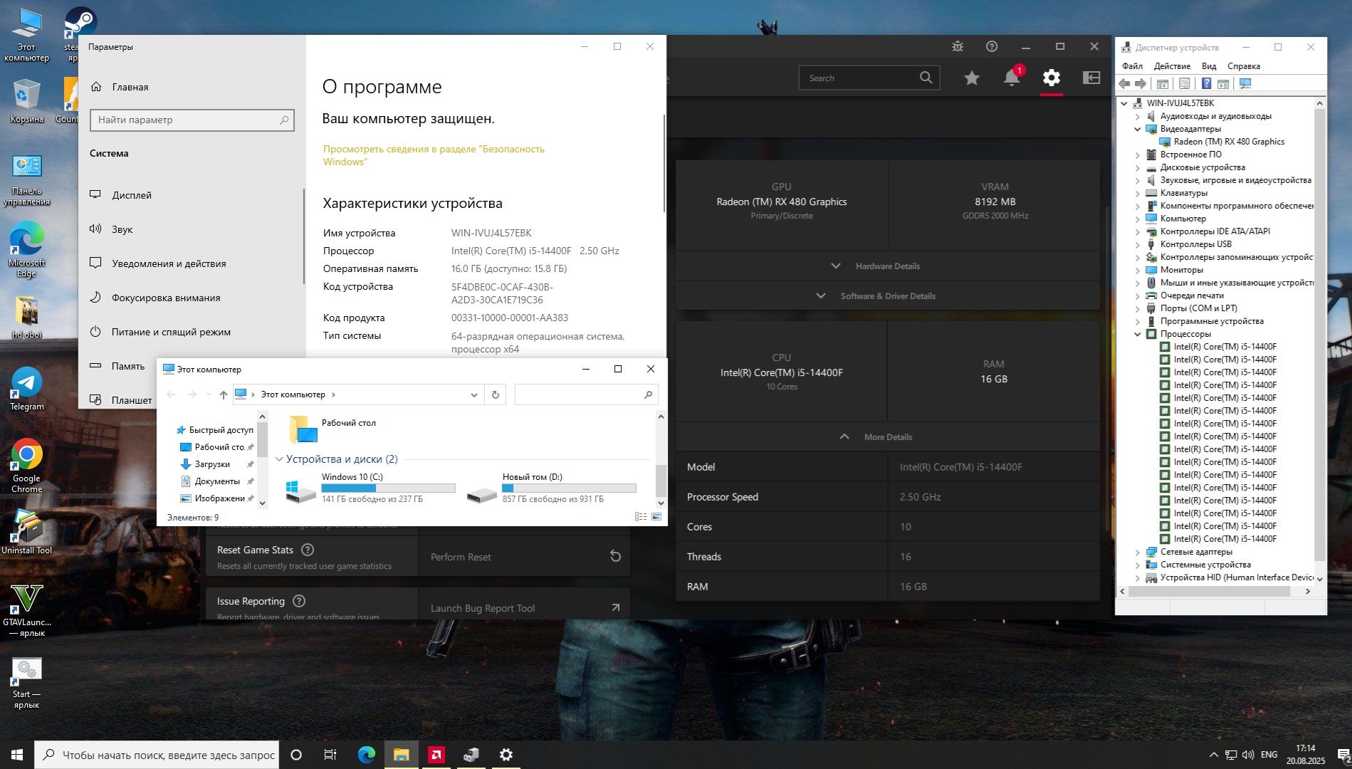The height and width of the screenshot is (769, 1352).
Task: Open the Вид menu in Device Manager
Action: tap(1209, 66)
